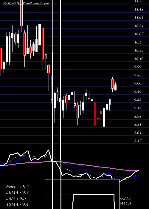This screenshot has height=209, width=149.
Task: Click the 5MA : 9.5 readout
Action: [x=16, y=199]
